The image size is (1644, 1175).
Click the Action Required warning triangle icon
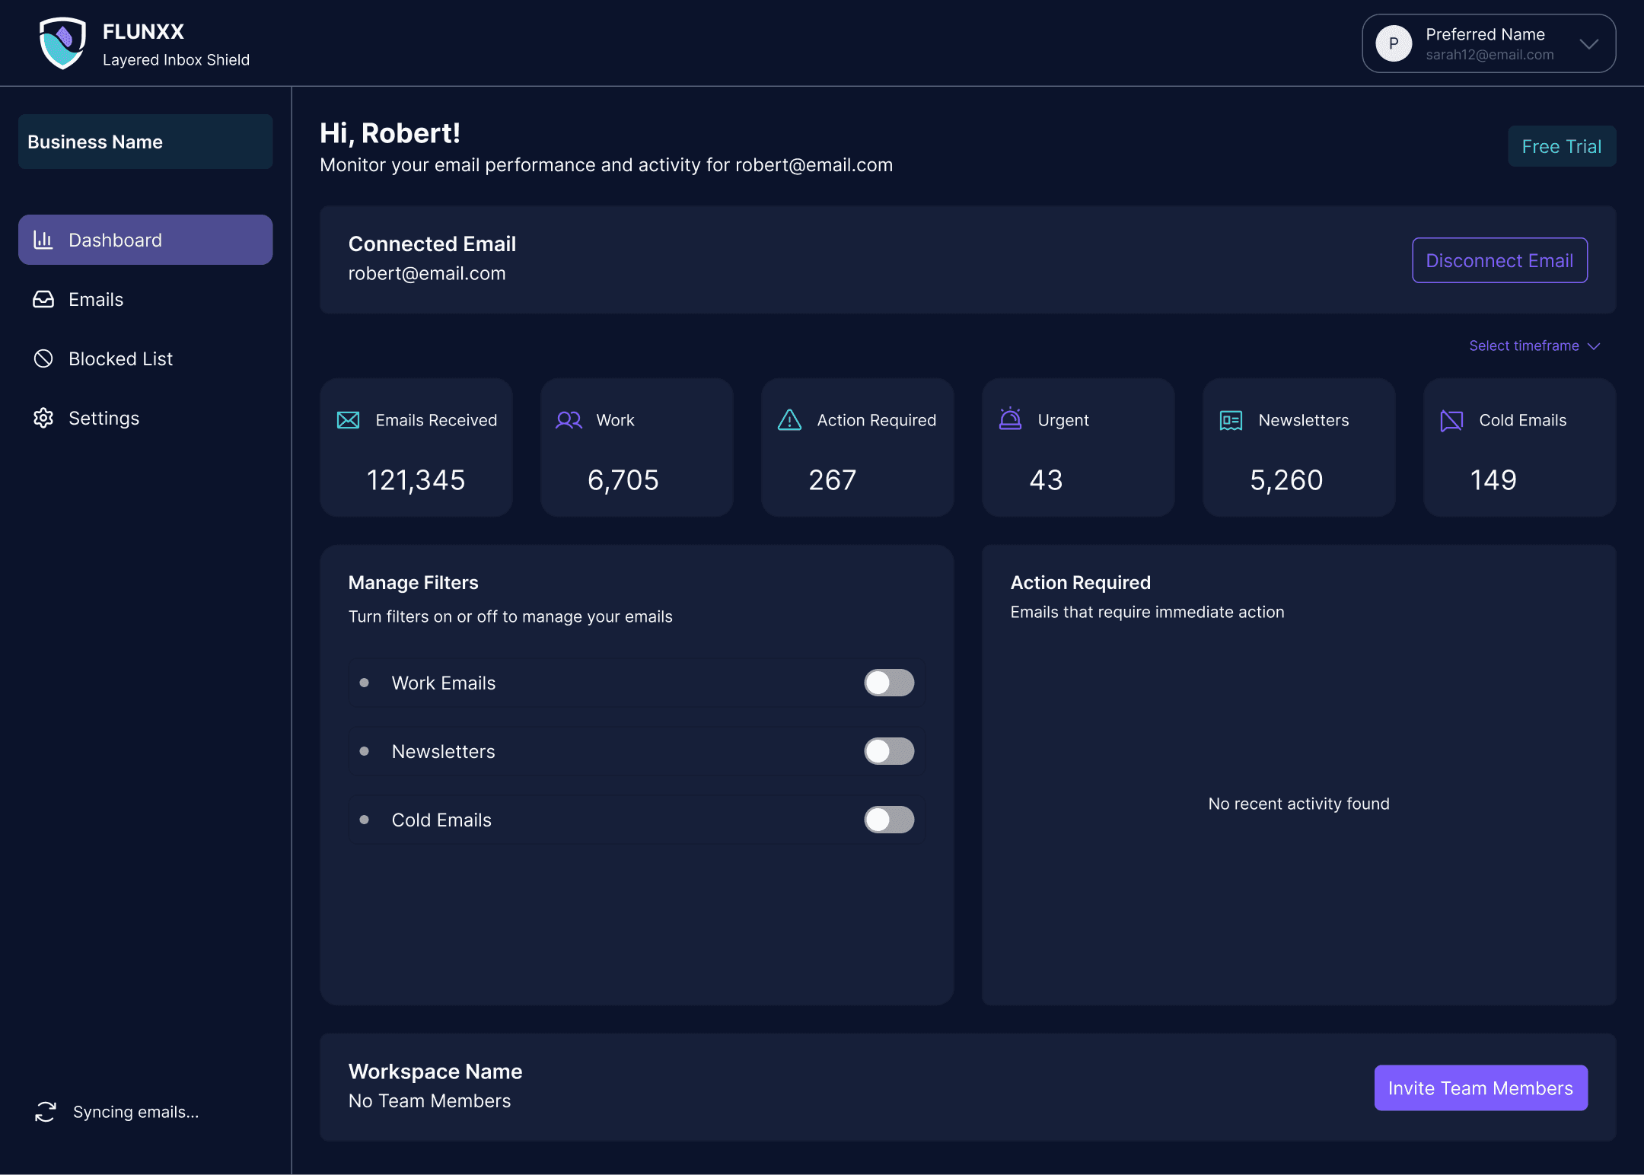coord(789,420)
